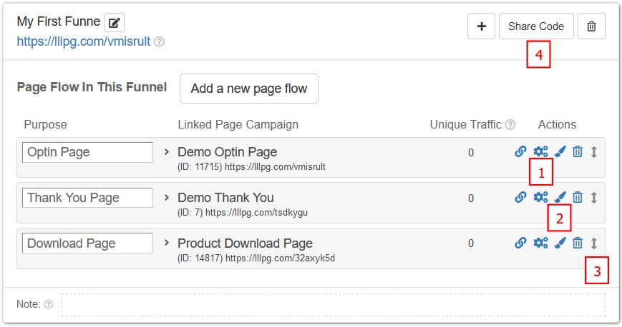622x327 pixels.
Task: Expand chevron beside Product Download Page
Action: 167,243
